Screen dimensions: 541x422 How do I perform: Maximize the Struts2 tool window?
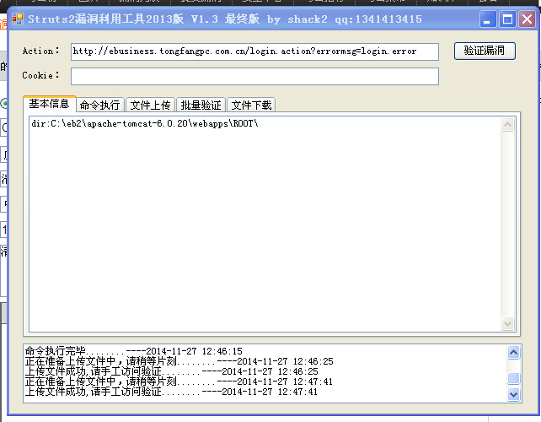pyautogui.click(x=507, y=19)
